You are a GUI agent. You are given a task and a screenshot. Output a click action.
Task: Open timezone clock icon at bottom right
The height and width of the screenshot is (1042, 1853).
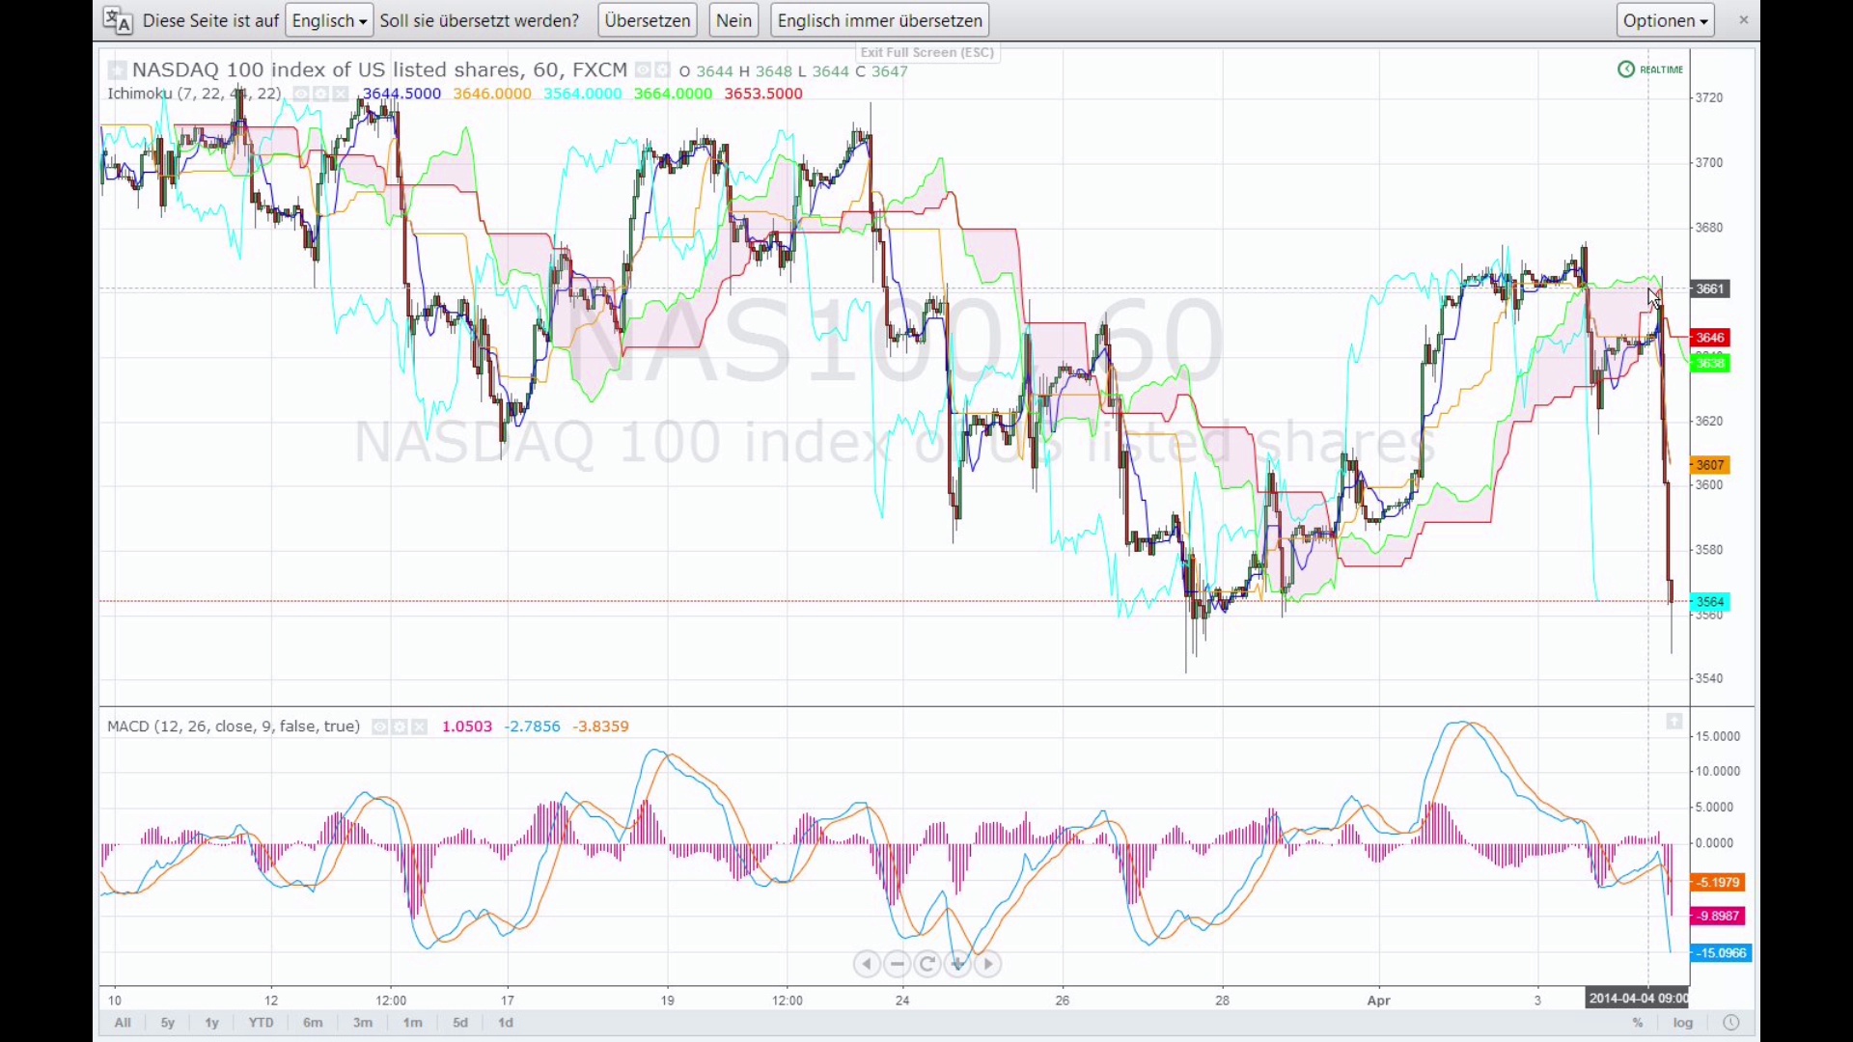(1731, 1023)
